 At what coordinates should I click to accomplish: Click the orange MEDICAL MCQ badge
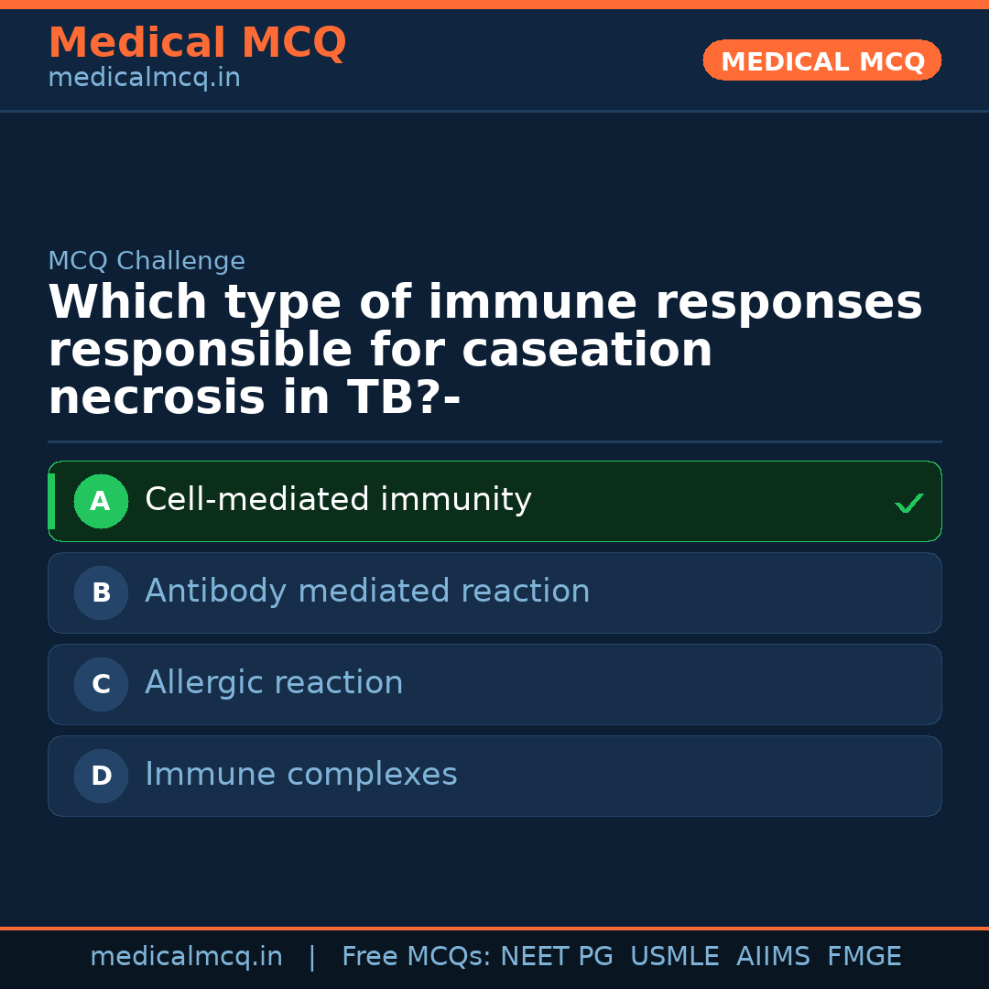point(821,61)
